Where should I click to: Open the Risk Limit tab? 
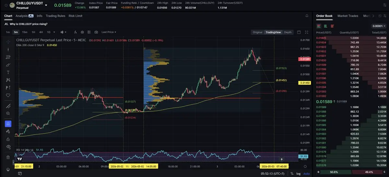coord(76,16)
